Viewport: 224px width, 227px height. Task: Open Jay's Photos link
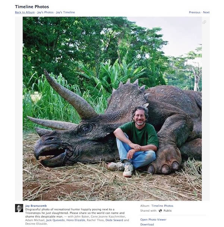coord(46,12)
